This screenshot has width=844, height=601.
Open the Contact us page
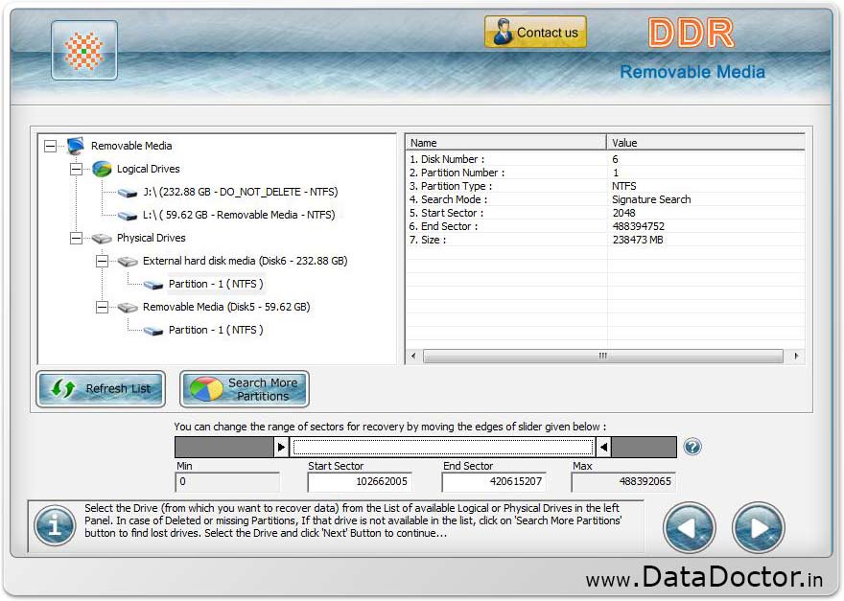[x=534, y=32]
